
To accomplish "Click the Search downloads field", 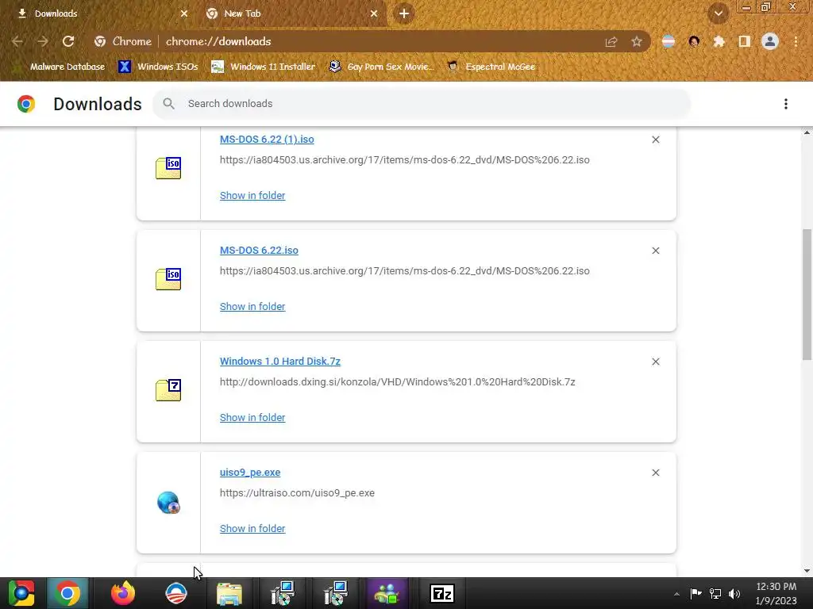I will tap(422, 104).
